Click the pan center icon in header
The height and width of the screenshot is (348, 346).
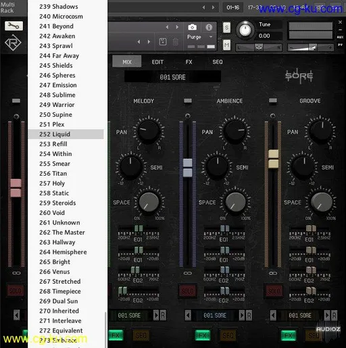[x=259, y=47]
